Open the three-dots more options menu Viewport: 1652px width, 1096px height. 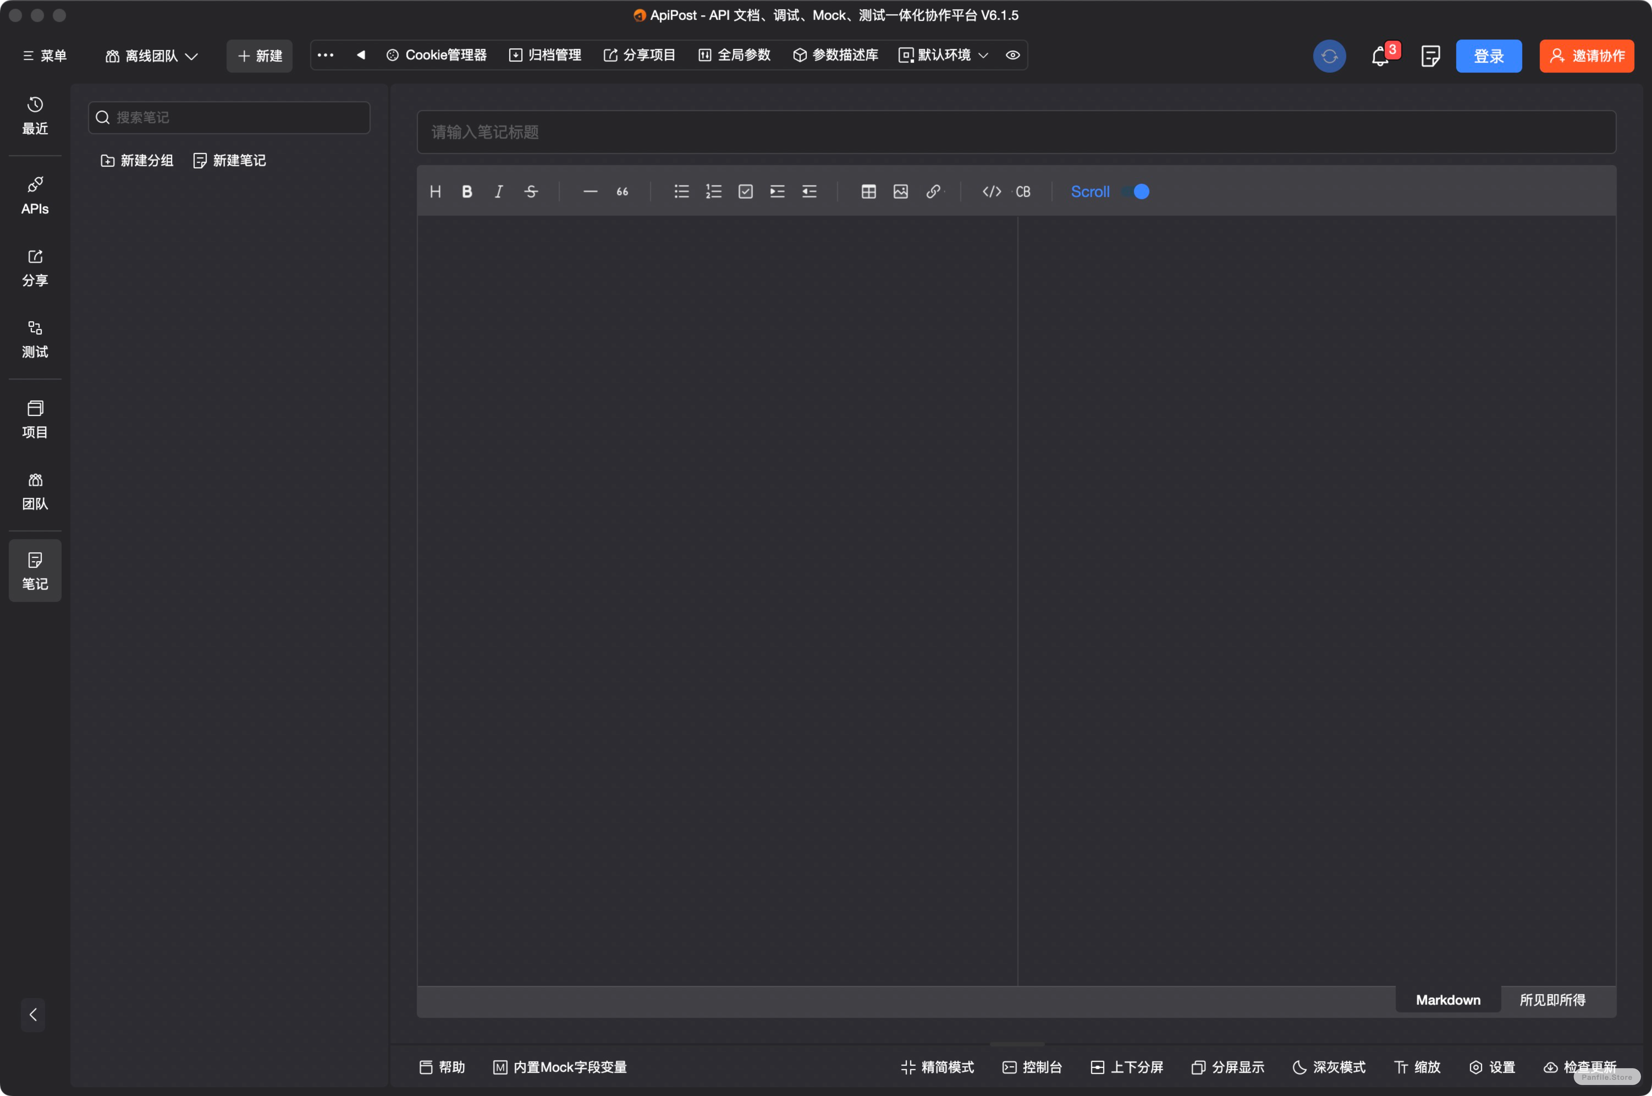[x=326, y=55]
